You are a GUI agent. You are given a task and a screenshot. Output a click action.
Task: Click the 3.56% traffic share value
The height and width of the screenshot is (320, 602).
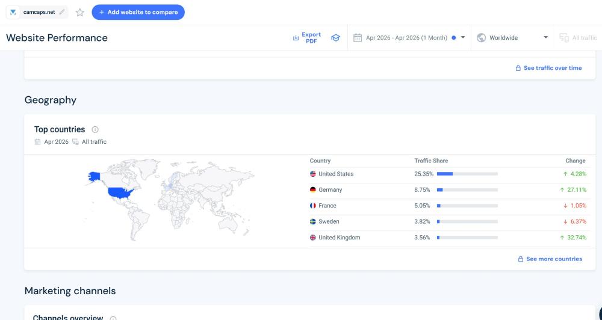coord(423,238)
